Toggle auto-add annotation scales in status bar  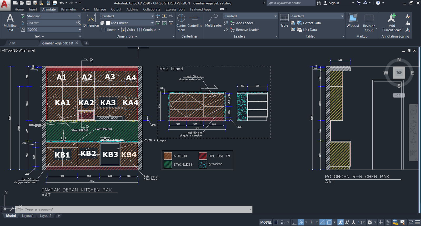pyautogui.click(x=347, y=222)
